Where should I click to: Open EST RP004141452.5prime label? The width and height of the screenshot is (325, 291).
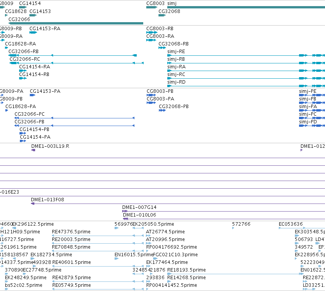pos(171,286)
